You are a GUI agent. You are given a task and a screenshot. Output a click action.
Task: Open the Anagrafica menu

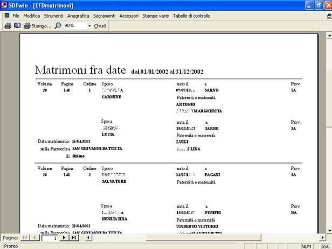tap(78, 16)
